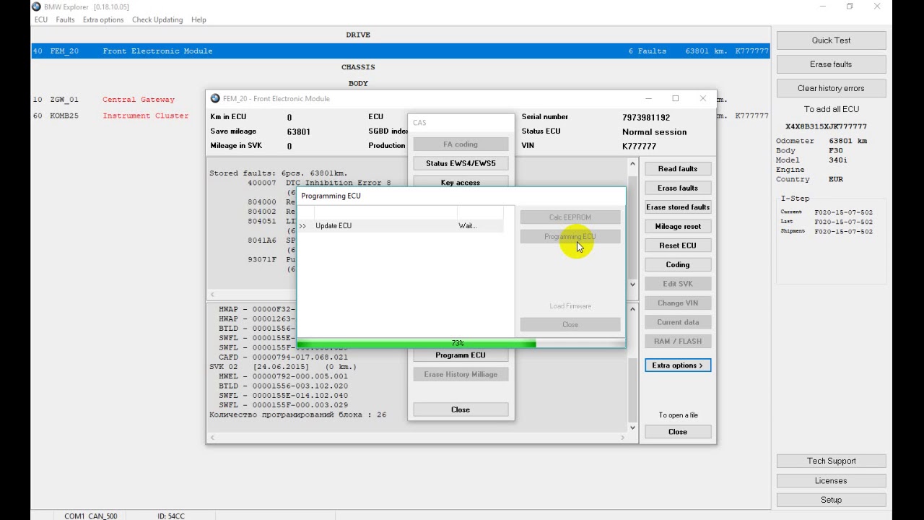Select the Update ECU row
The image size is (924, 520).
click(x=400, y=226)
